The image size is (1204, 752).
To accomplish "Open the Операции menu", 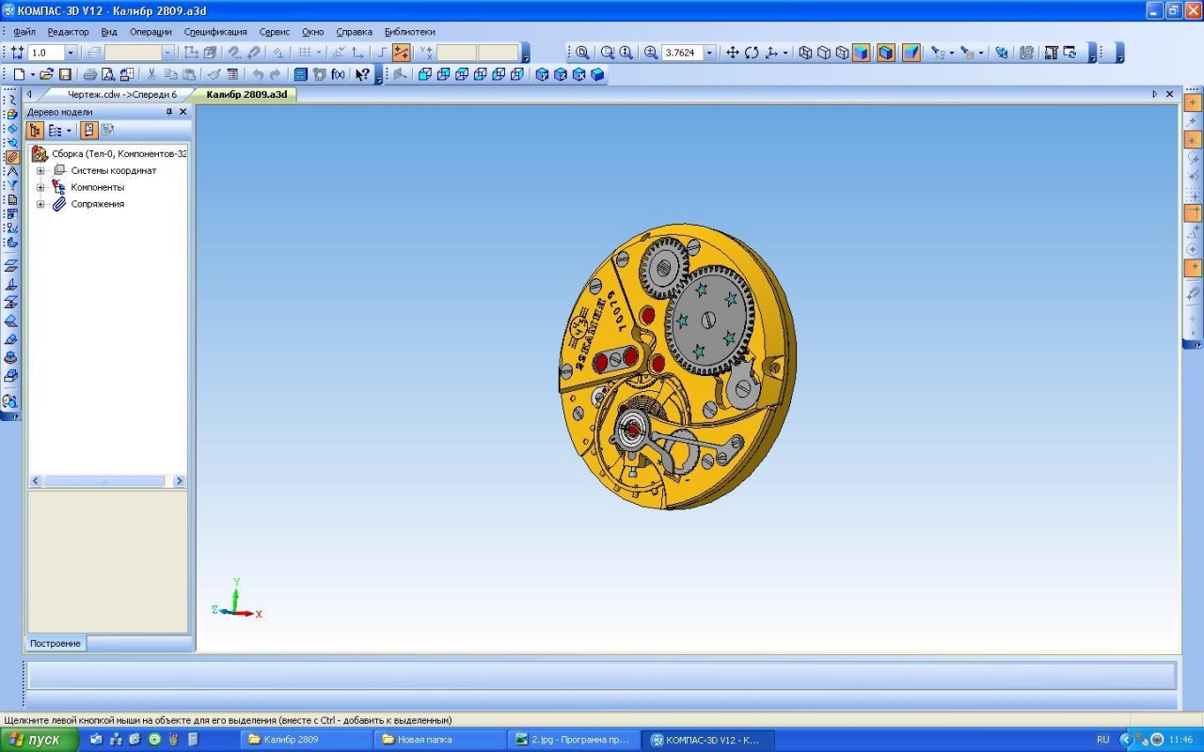I will 150,32.
